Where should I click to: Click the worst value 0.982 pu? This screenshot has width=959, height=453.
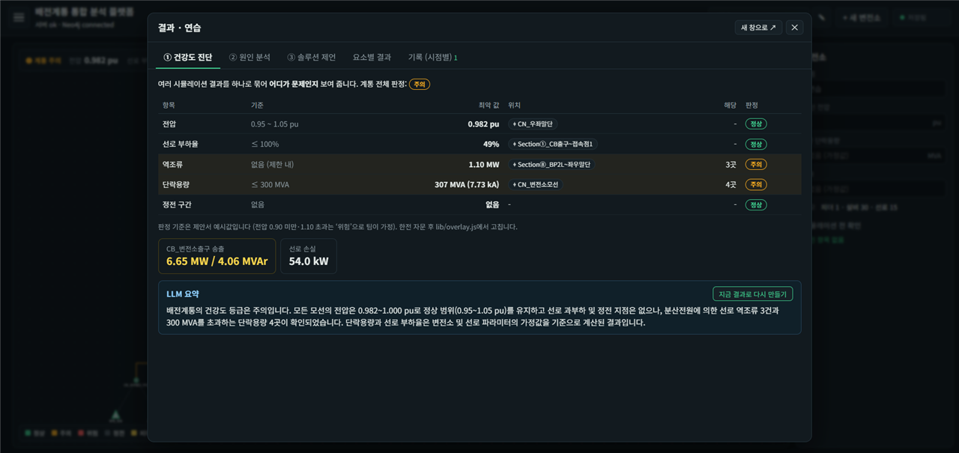point(483,124)
